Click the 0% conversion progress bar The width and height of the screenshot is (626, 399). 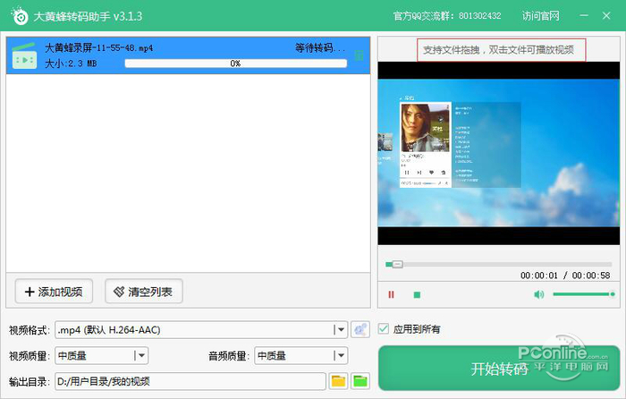click(x=235, y=64)
